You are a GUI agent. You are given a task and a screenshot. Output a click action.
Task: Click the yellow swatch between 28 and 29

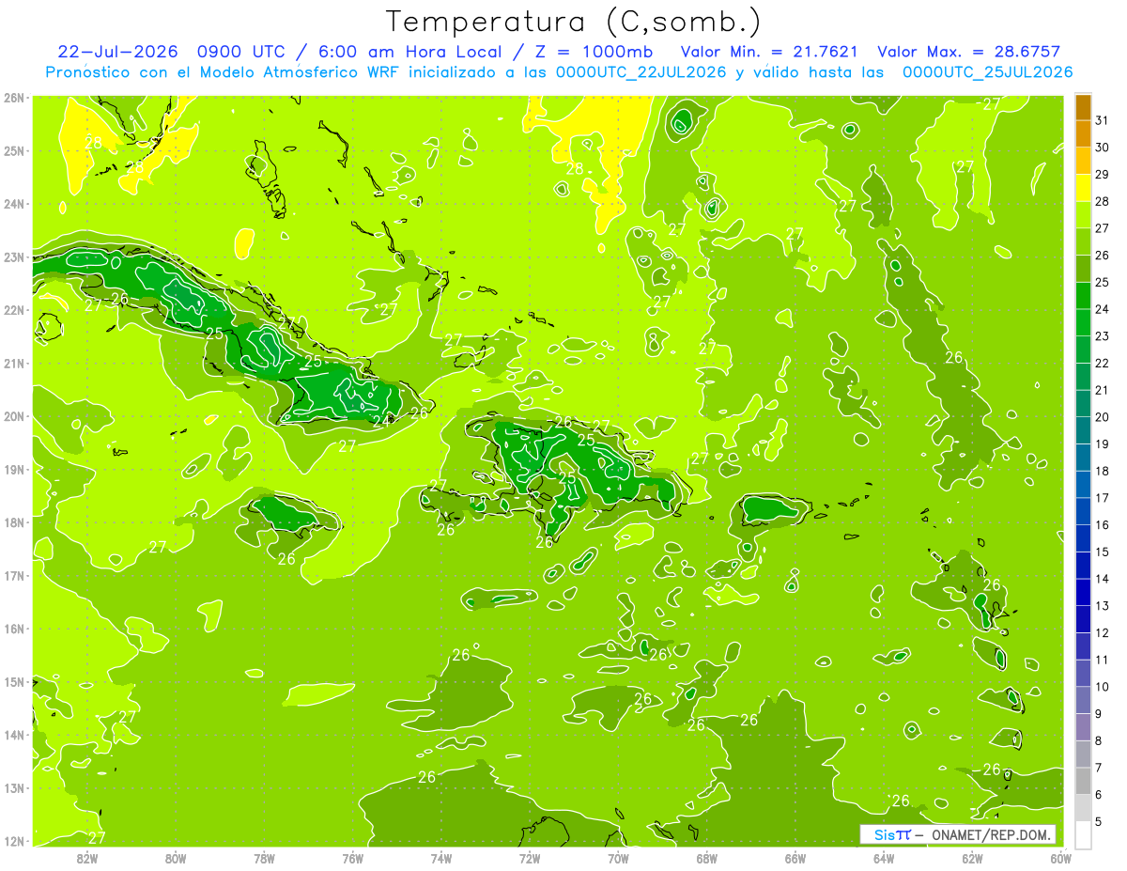click(x=1083, y=188)
